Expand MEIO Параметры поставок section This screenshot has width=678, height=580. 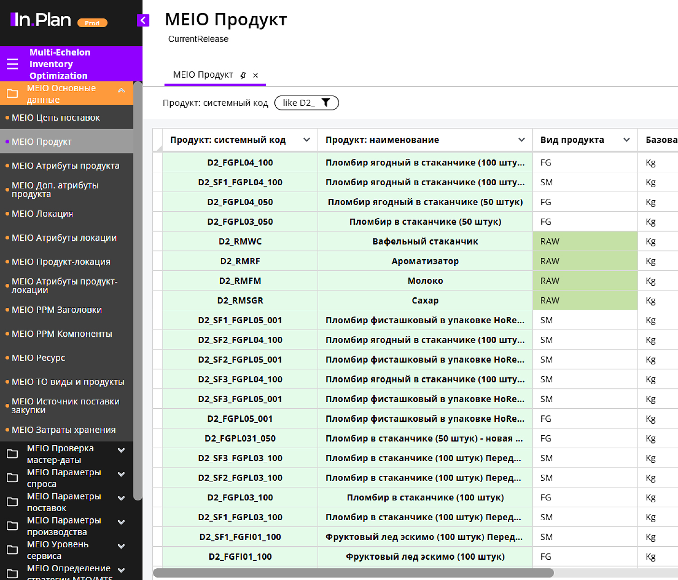click(122, 498)
